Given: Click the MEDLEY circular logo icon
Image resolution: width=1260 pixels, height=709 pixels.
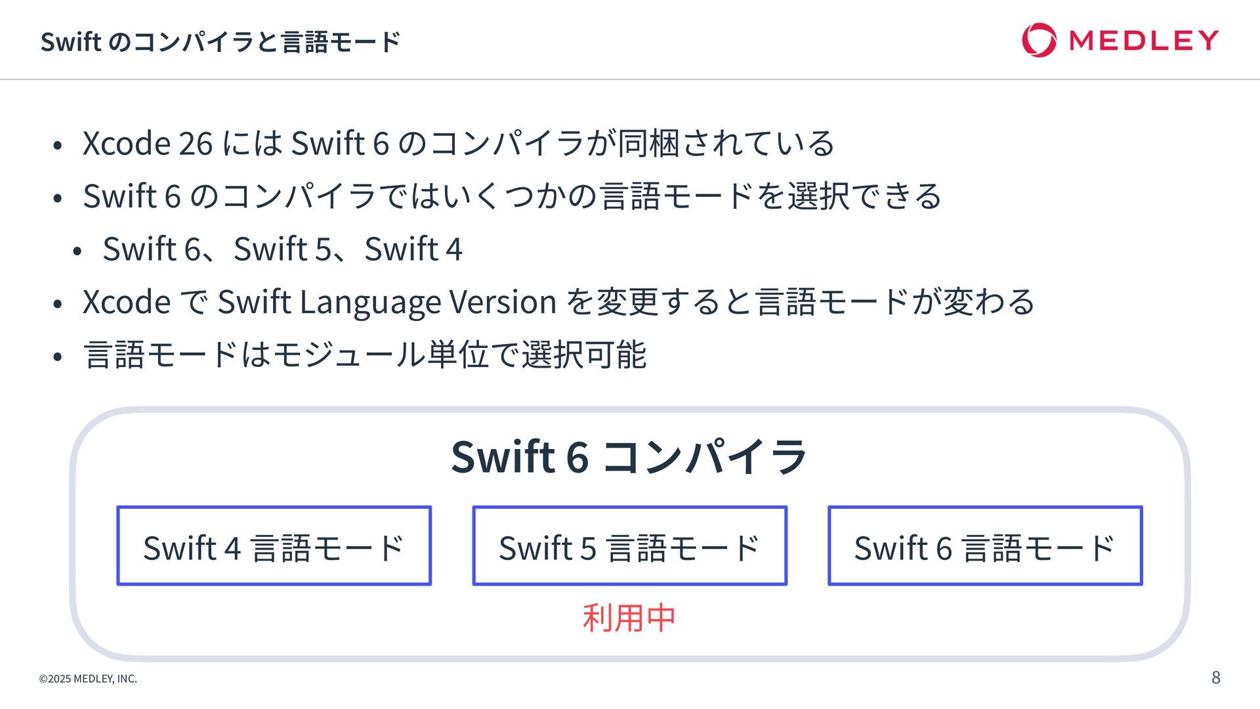Looking at the screenshot, I should [x=1039, y=40].
